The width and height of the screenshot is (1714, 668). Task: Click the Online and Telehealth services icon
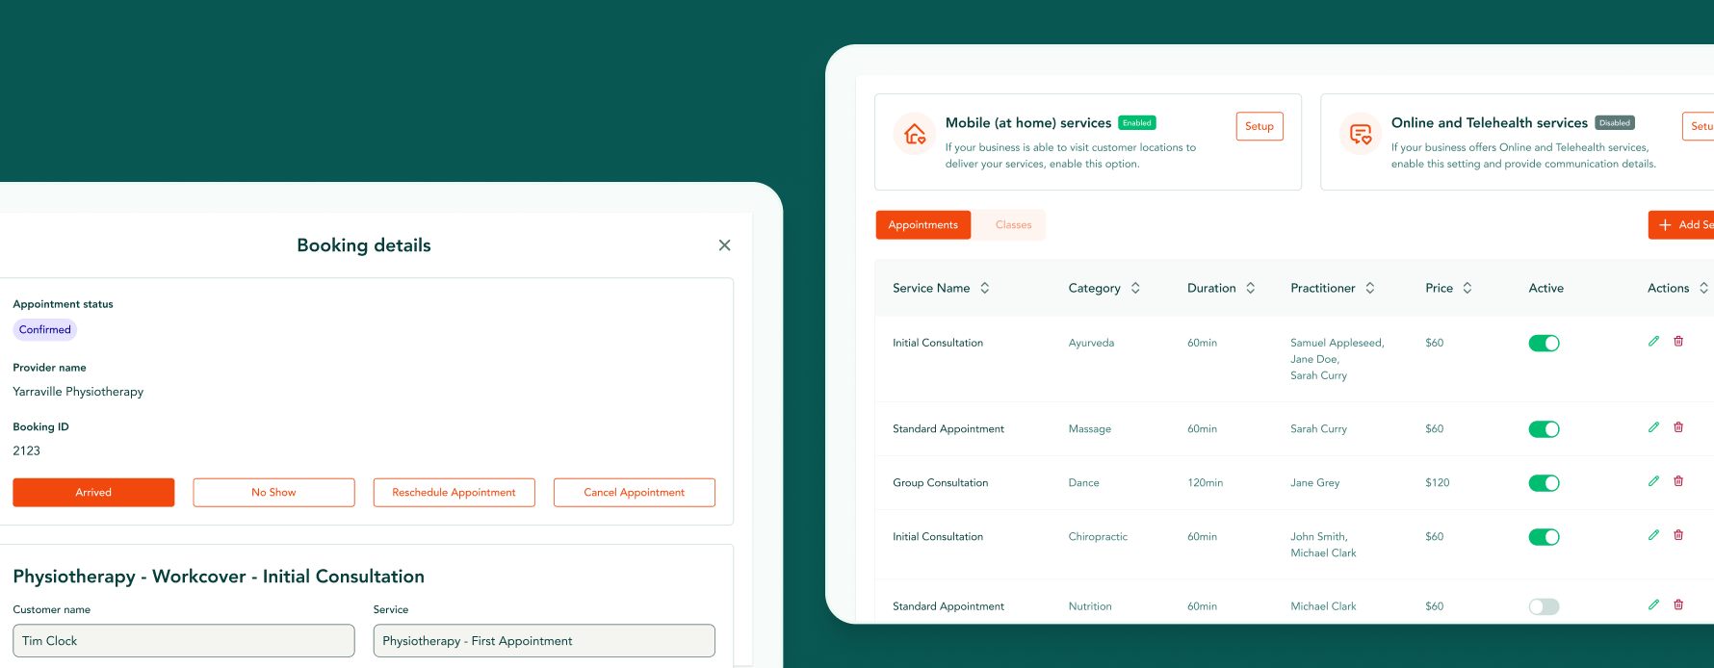pos(1360,134)
